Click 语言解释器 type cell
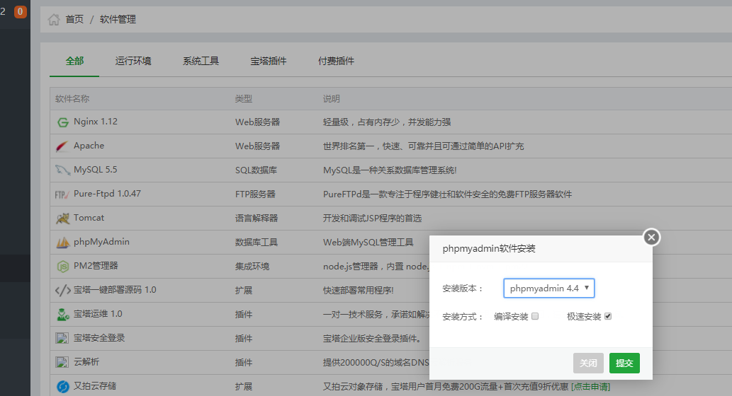The image size is (732, 396). click(x=257, y=218)
